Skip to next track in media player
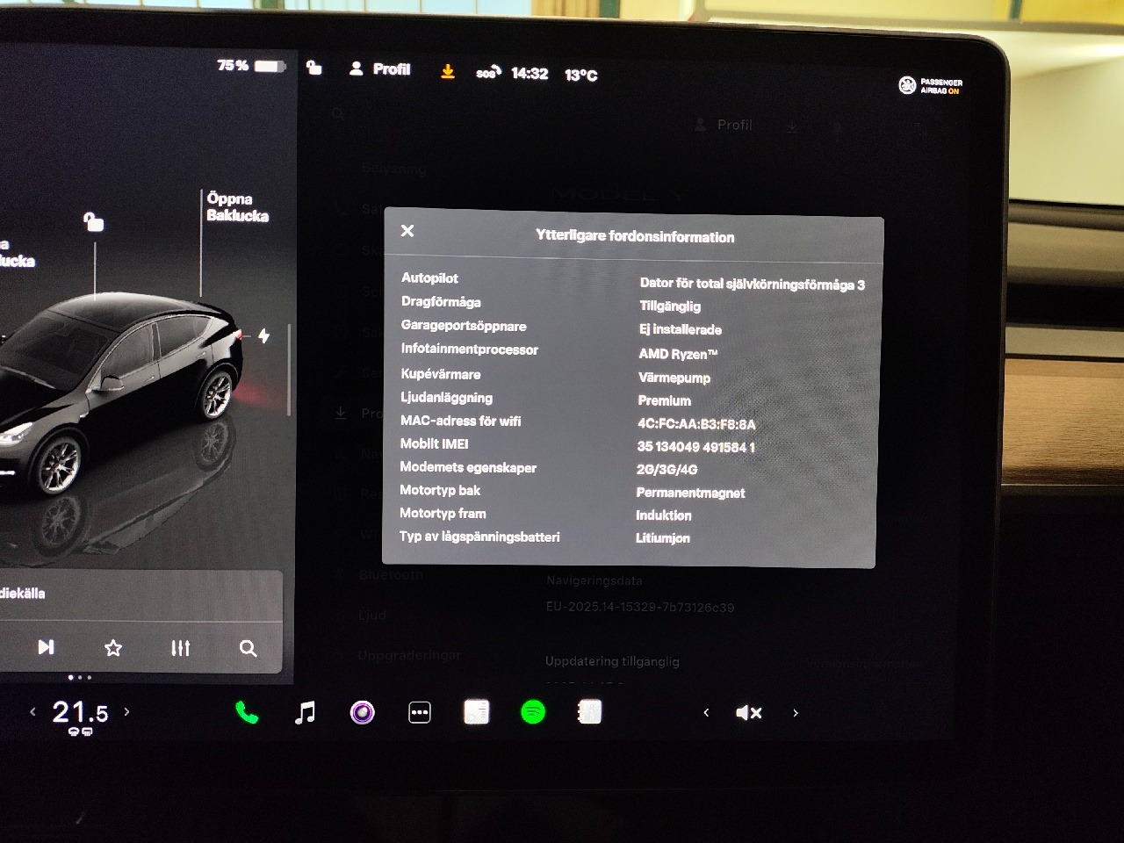Image resolution: width=1124 pixels, height=843 pixels. click(x=46, y=647)
